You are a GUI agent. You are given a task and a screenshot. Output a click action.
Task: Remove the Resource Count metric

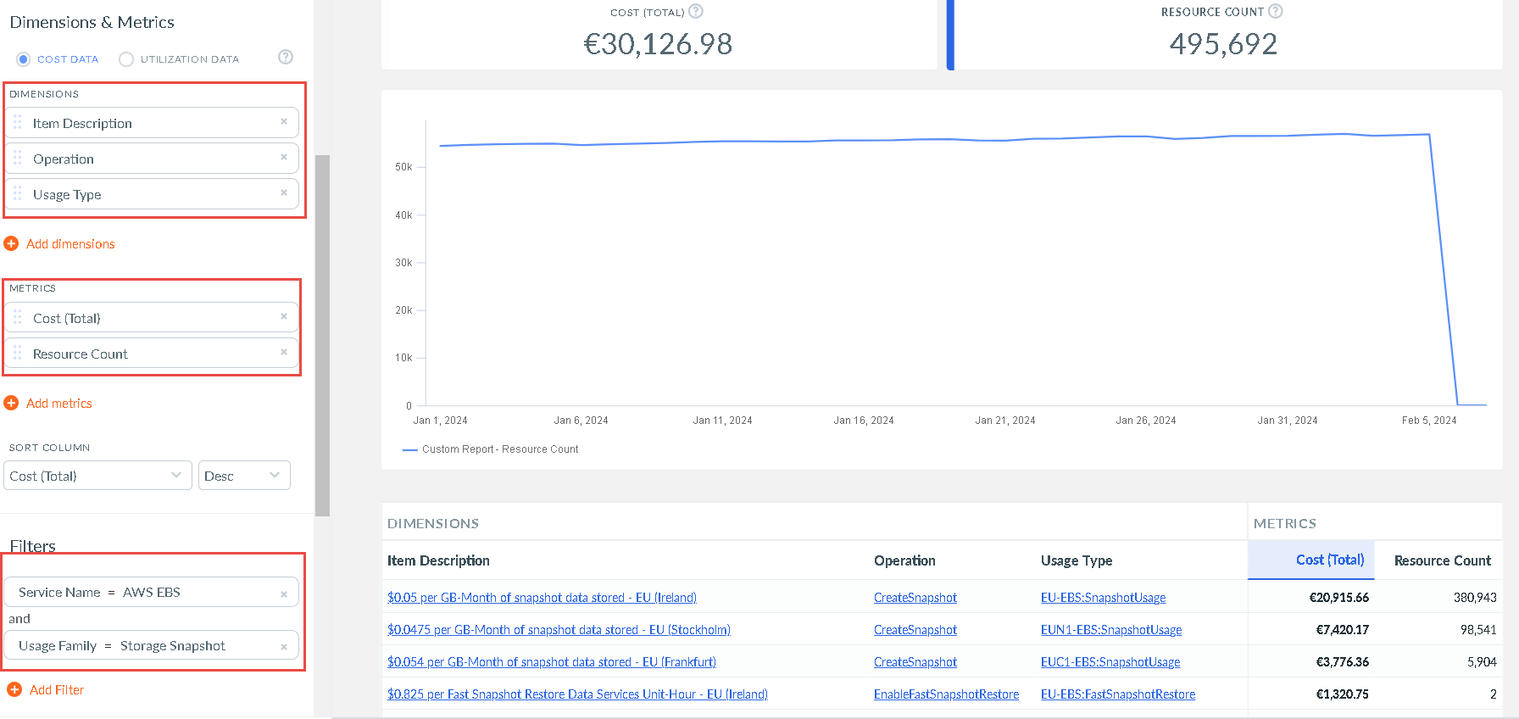point(284,353)
